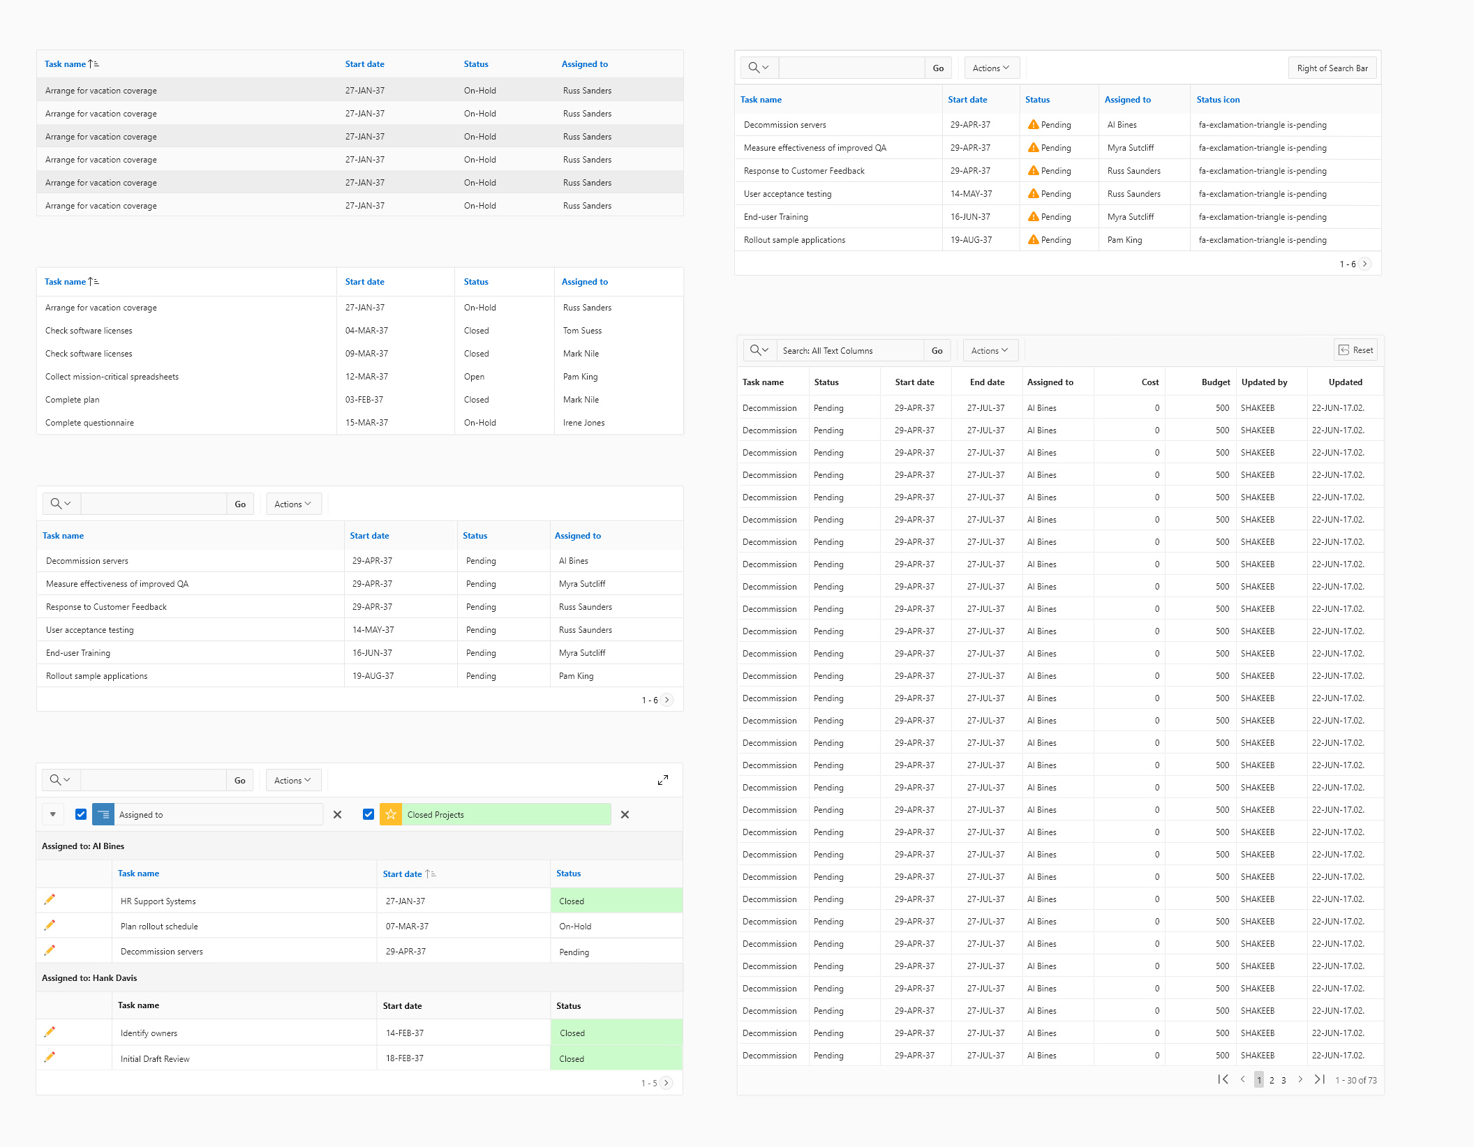Click the Right of Search Bar button
This screenshot has height=1147, width=1474.
(x=1332, y=68)
